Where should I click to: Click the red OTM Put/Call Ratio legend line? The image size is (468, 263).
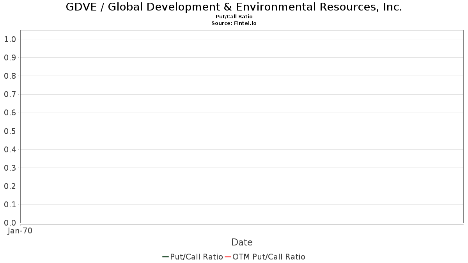click(228, 257)
